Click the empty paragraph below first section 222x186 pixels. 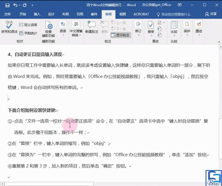pos(9,99)
